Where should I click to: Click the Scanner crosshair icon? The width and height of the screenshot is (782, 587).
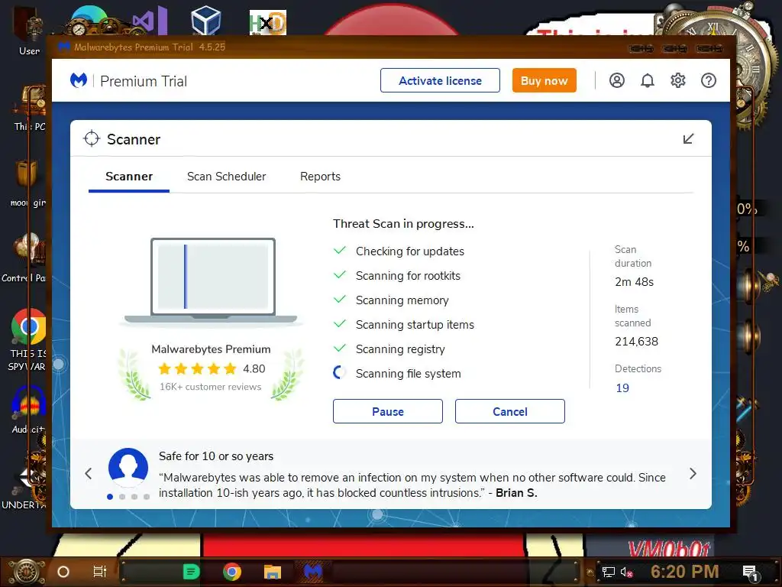[x=92, y=139]
